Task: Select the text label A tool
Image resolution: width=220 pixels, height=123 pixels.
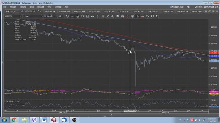Action: point(112,16)
